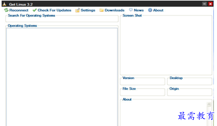The image size is (217, 126).
Task: Click the green checkmark update icon
Action: [x=35, y=10]
